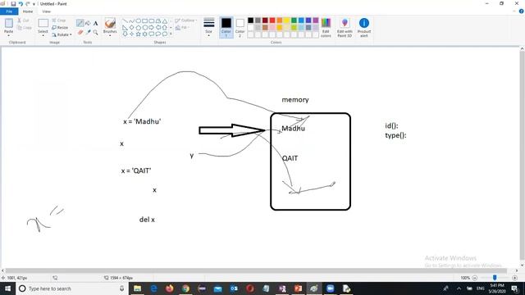Select the Pencil tool
This screenshot has height=295, width=525.
[80, 23]
